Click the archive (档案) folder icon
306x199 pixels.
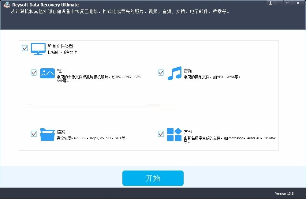tap(47, 134)
